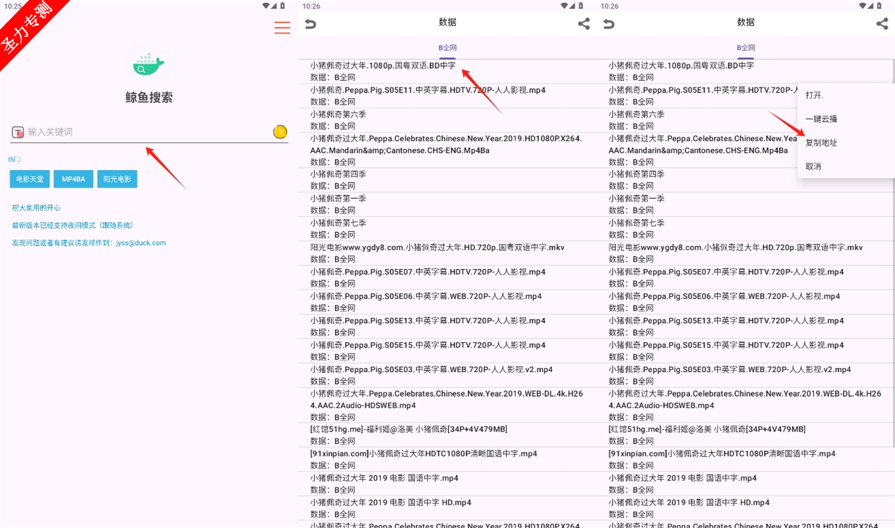
Task: Tap the yellow search arrow button
Action: 280,132
